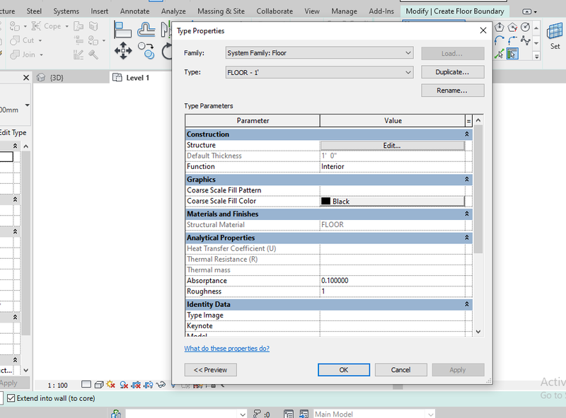
Task: Click the Function value Interior cell
Action: 393,166
